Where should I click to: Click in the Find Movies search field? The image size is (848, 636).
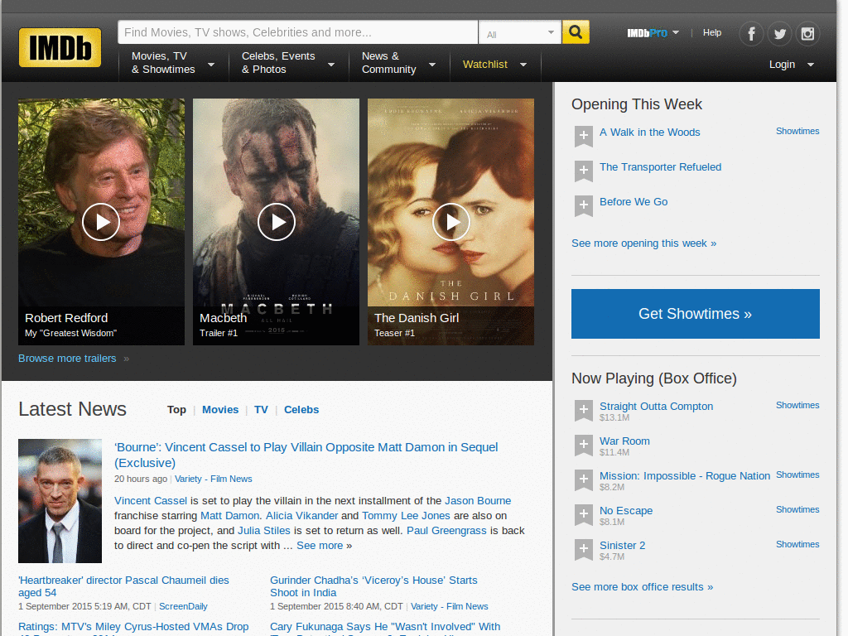tap(297, 32)
